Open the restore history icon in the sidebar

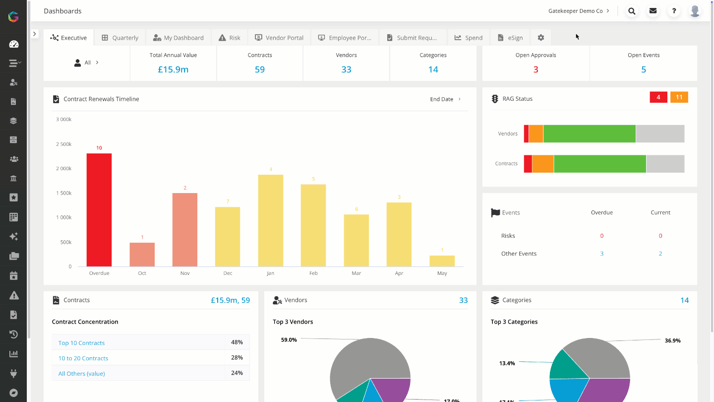[13, 334]
